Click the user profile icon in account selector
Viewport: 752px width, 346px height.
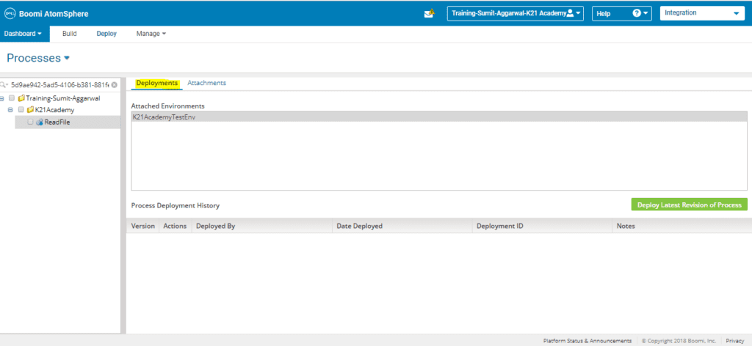click(570, 13)
